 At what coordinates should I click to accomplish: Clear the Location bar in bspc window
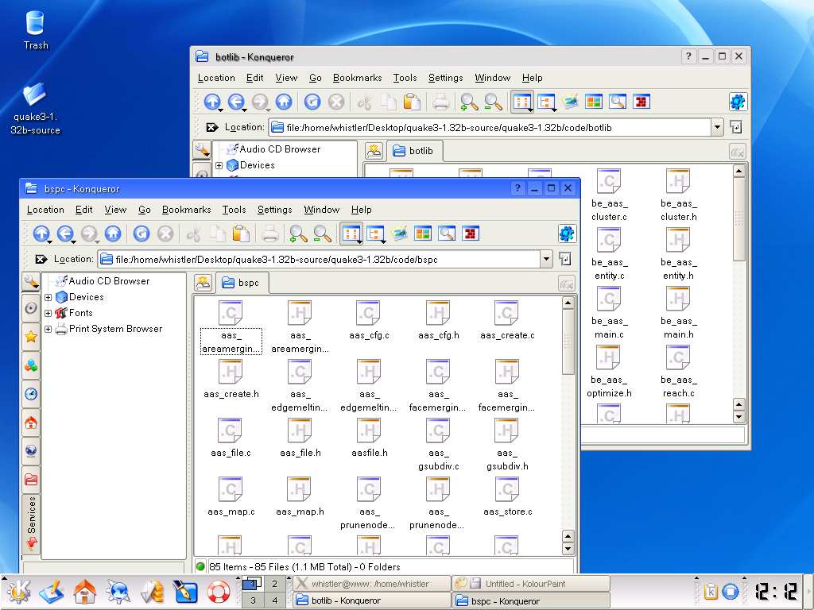pos(41,259)
